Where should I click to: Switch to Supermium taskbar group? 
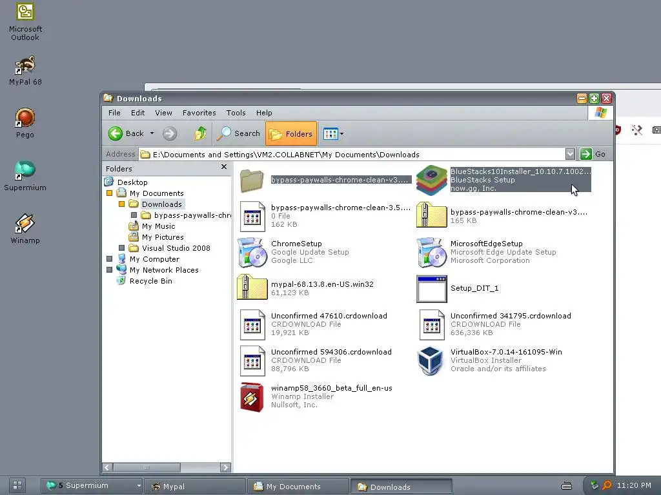[x=92, y=486]
